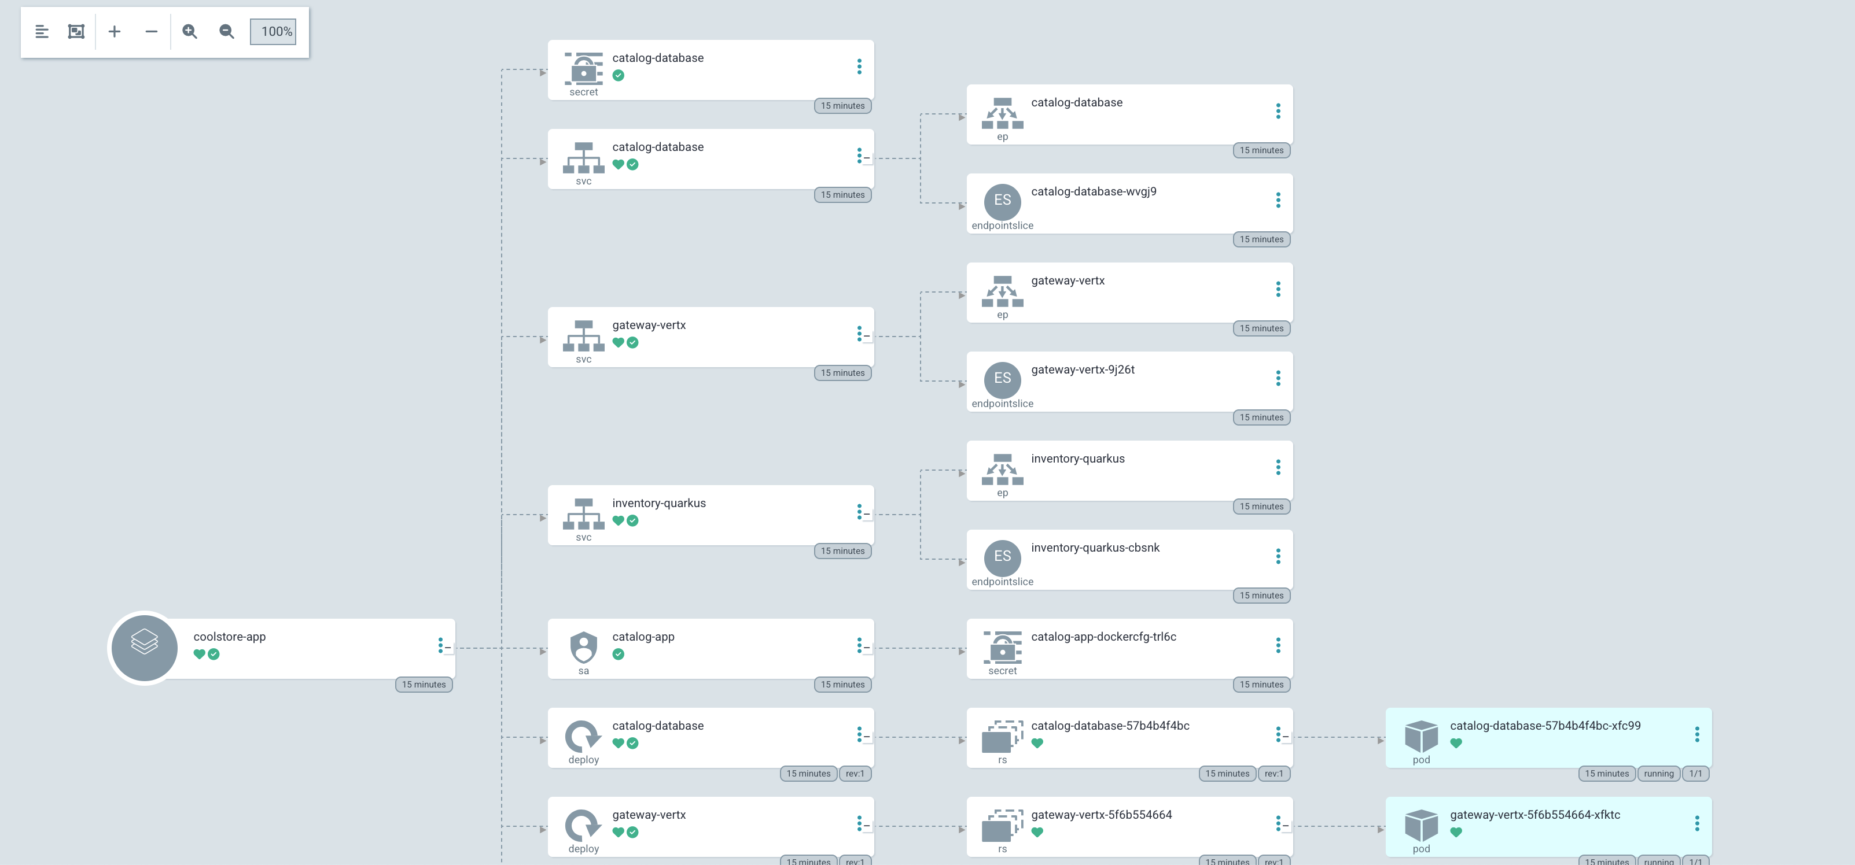Click the catalog-database secret lock icon
This screenshot has height=865, width=1855.
[x=583, y=69]
